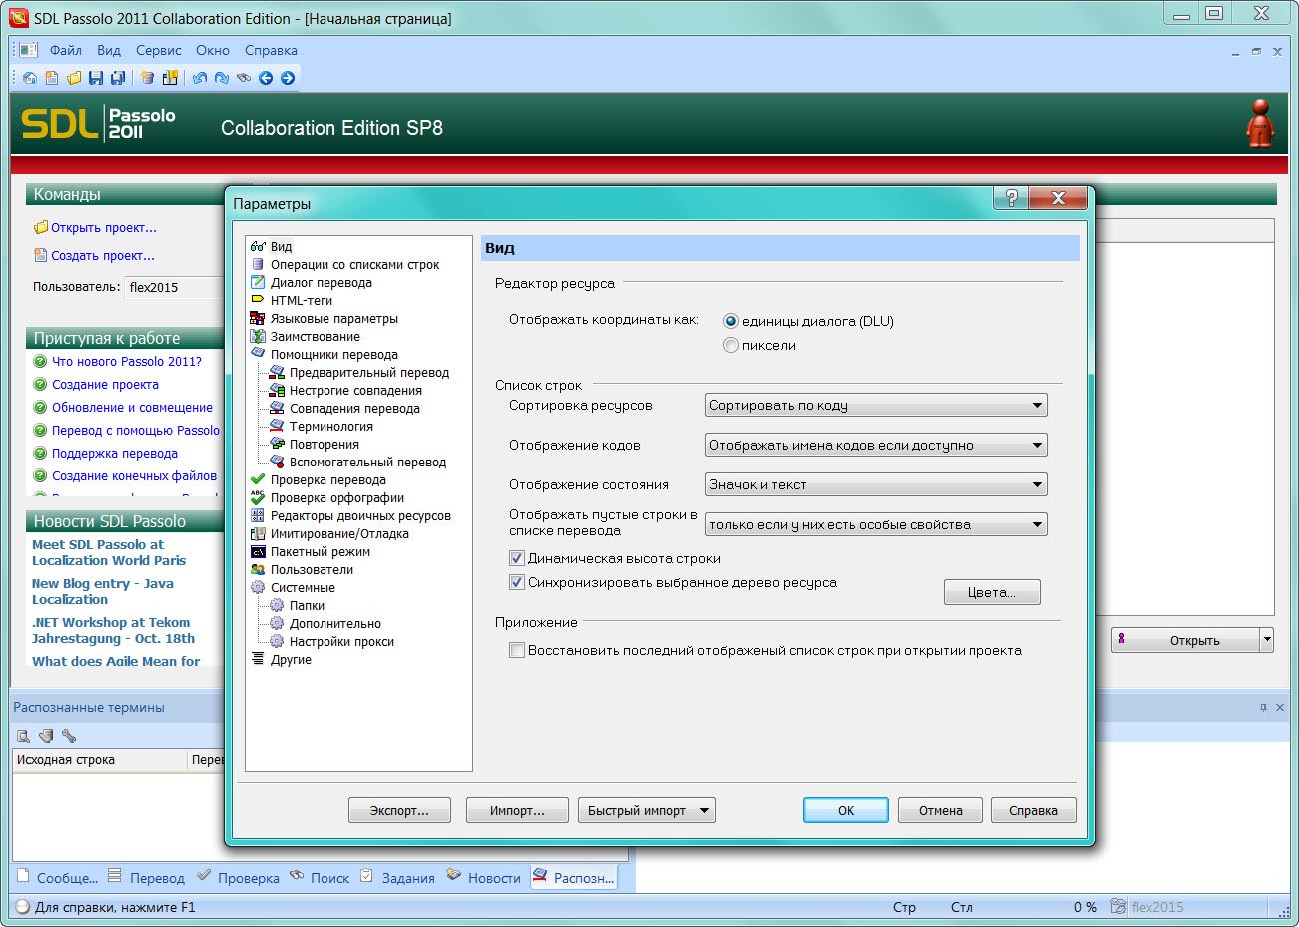This screenshot has height=927, width=1299.
Task: Click the Save toolbar icon
Action: [x=96, y=78]
